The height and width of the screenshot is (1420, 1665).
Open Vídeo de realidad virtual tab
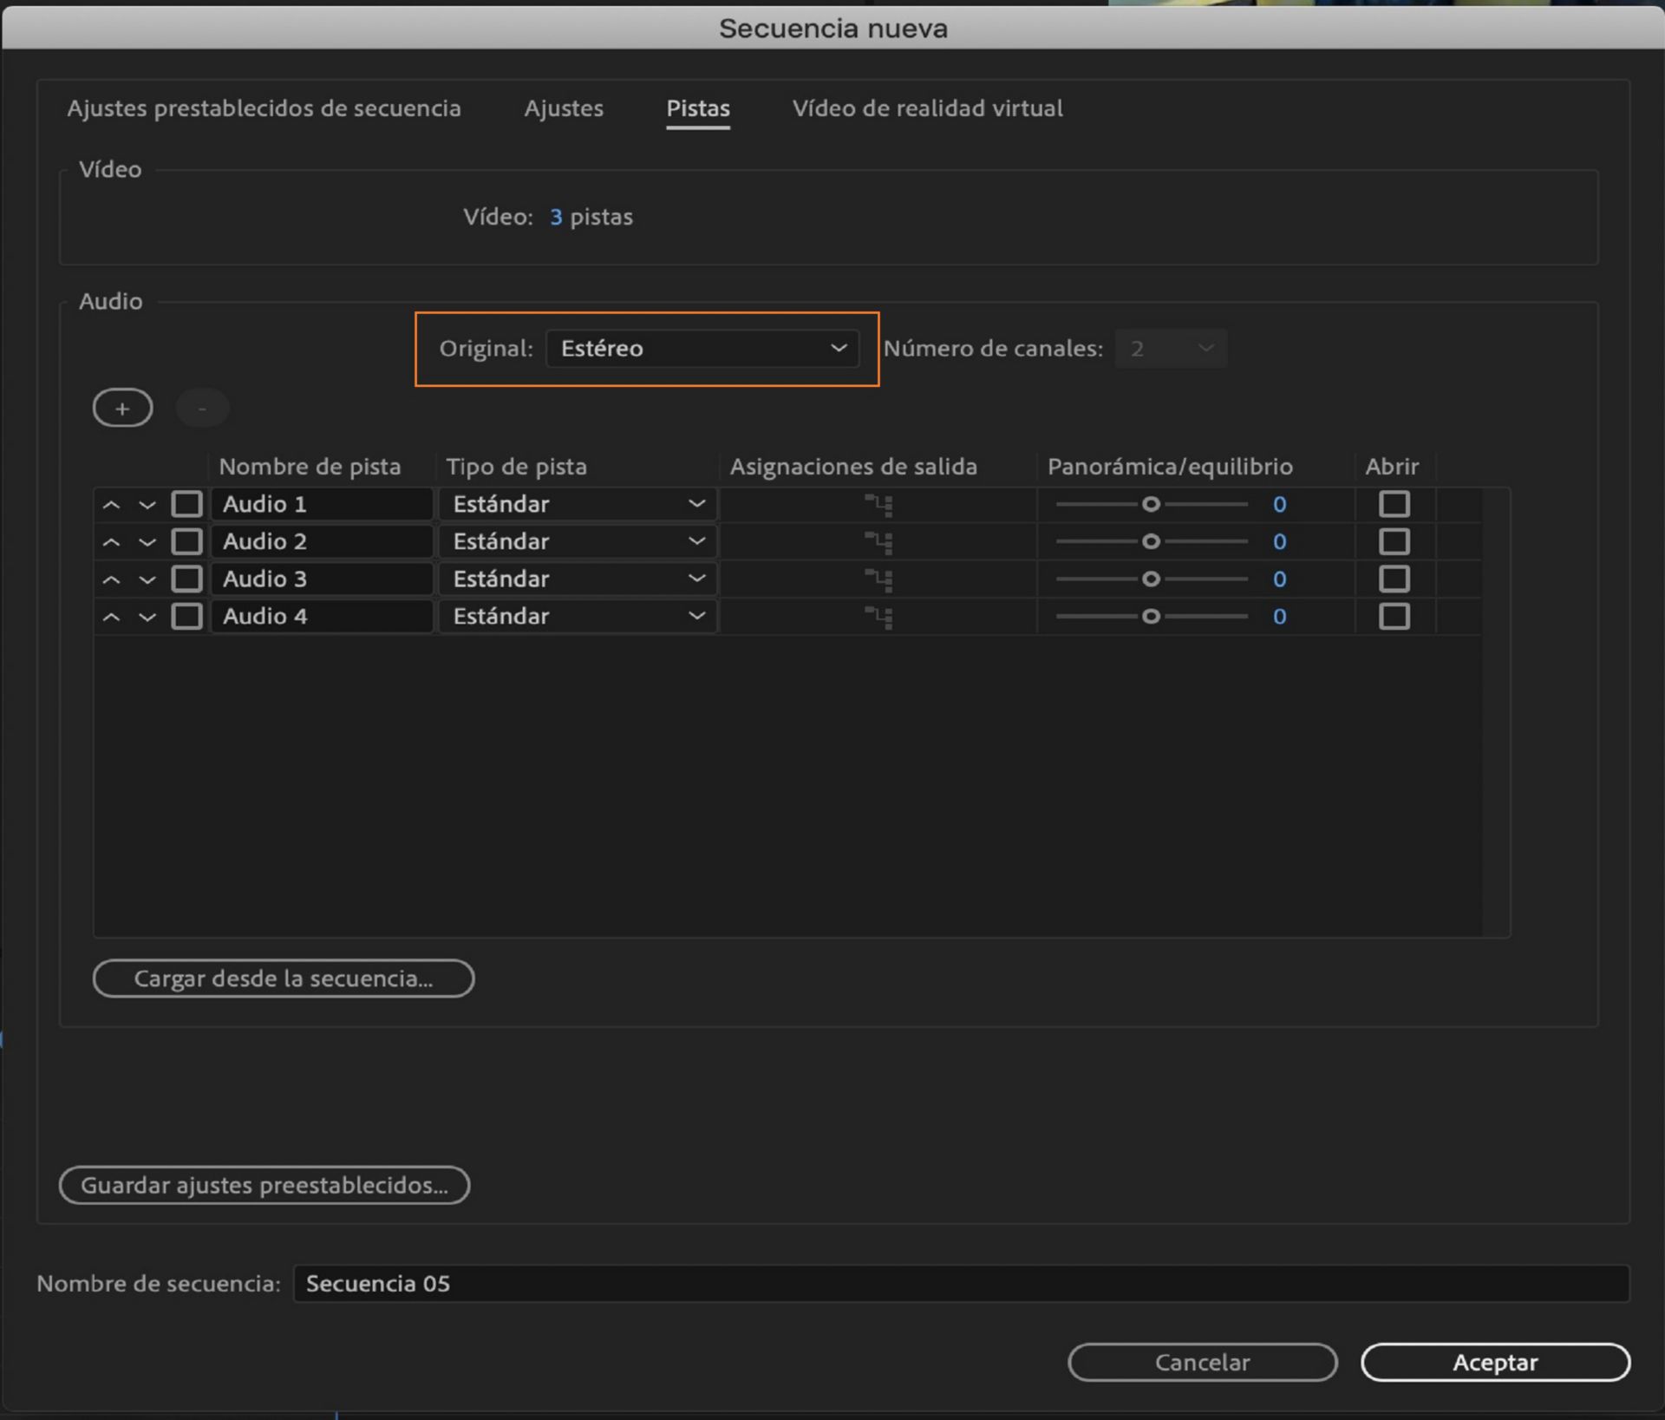pos(927,108)
